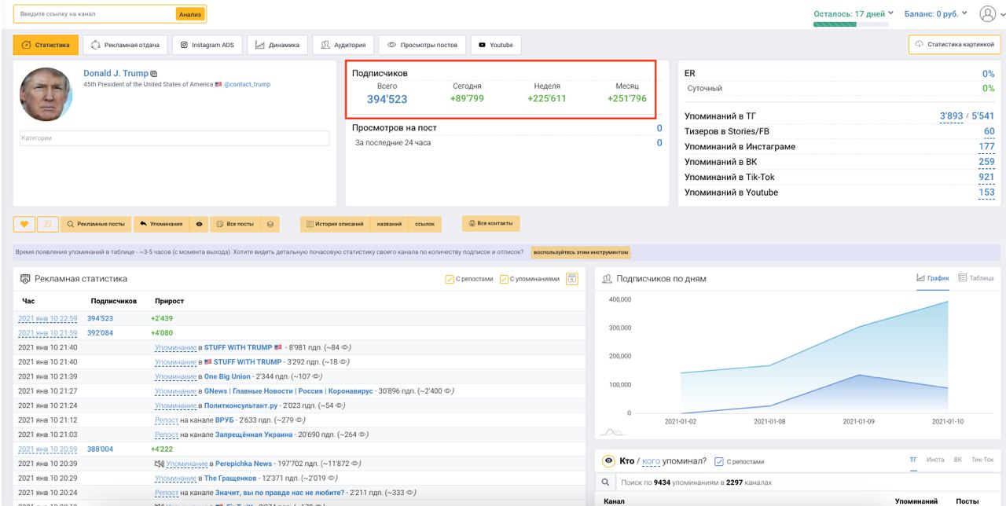Image resolution: width=1006 pixels, height=506 pixels.
Task: Open the Youtube tab
Action: tap(495, 45)
